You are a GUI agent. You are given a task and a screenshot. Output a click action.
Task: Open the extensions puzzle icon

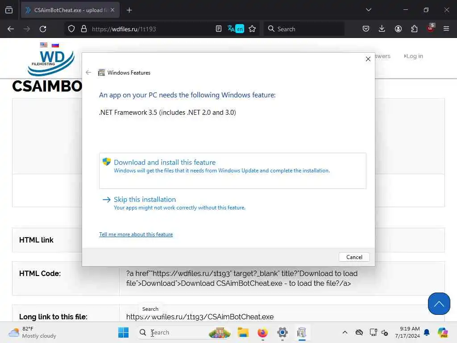pos(414,29)
